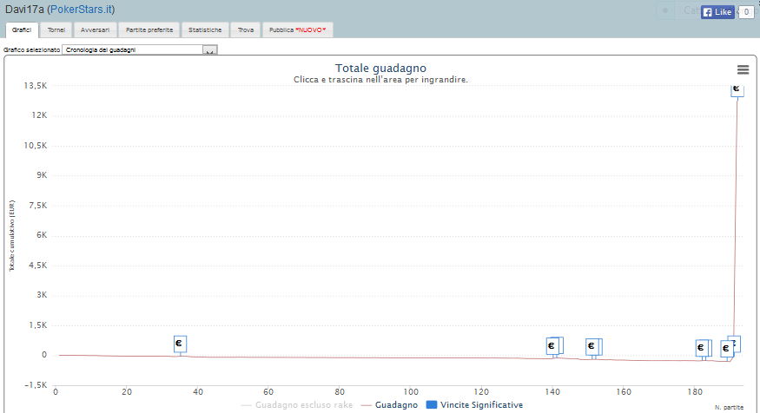Open the Trova tab
Image resolution: width=760 pixels, height=413 pixels.
click(246, 29)
